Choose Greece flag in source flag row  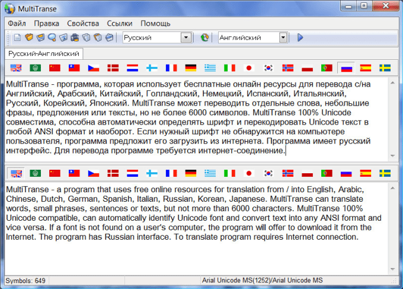210,68
